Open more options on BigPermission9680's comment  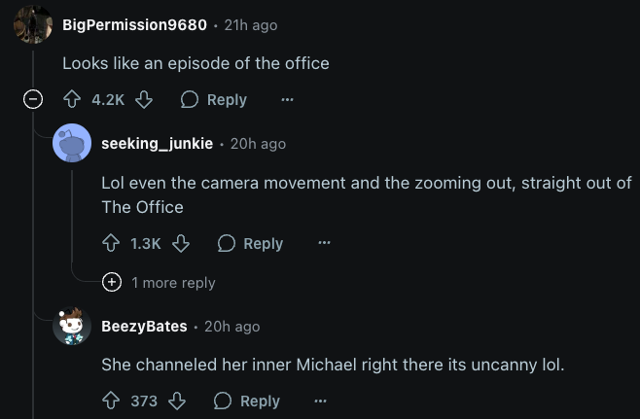click(287, 99)
